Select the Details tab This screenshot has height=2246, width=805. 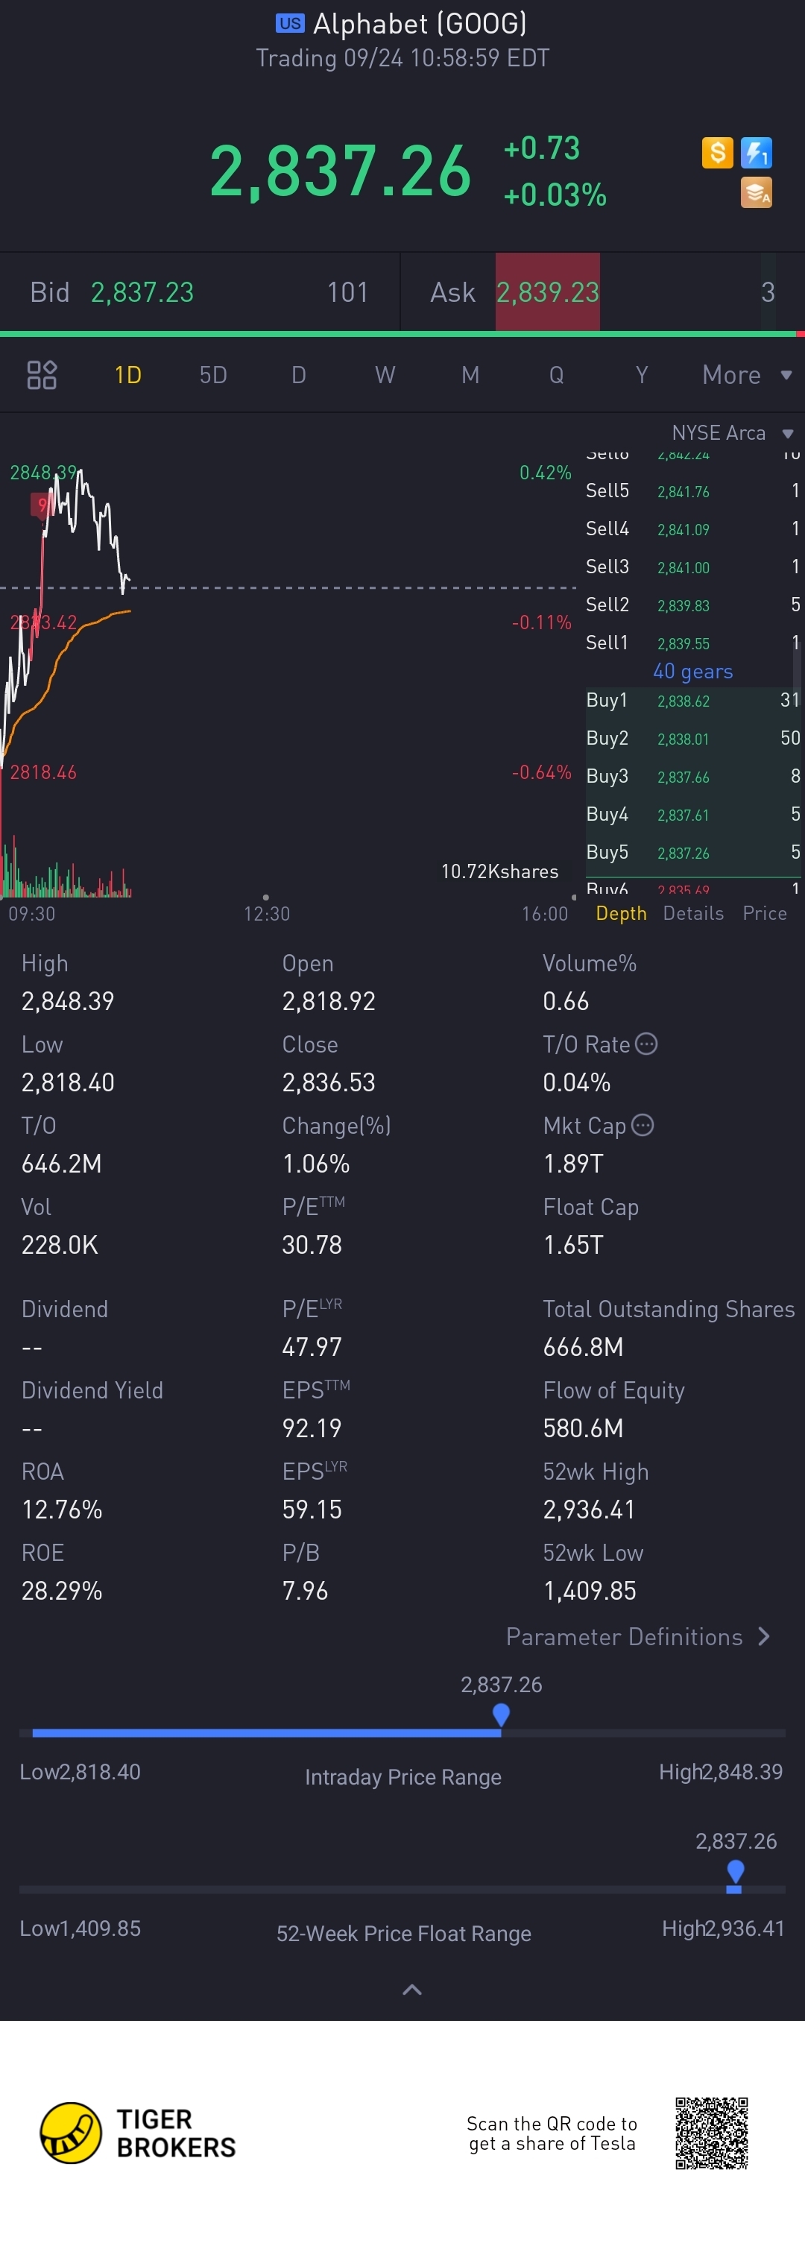693,913
